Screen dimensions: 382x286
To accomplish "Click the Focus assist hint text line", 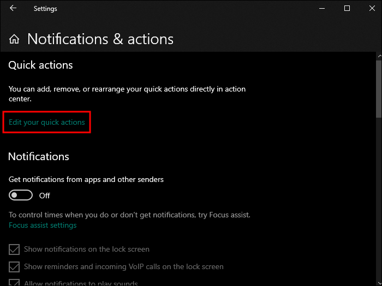I will coord(129,215).
